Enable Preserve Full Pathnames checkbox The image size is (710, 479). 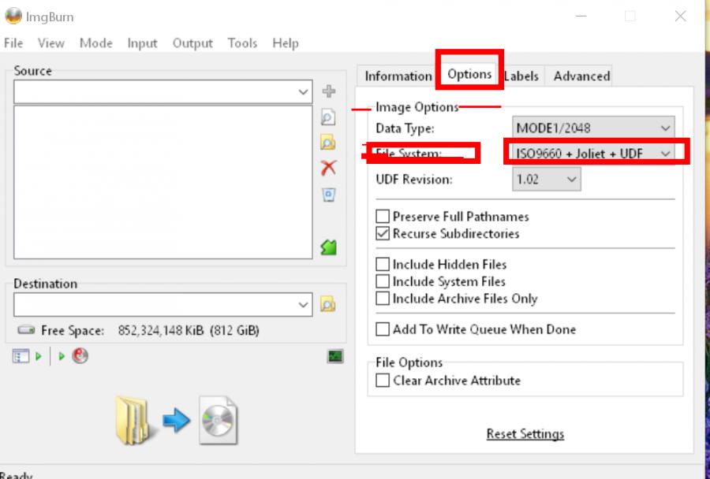[383, 216]
